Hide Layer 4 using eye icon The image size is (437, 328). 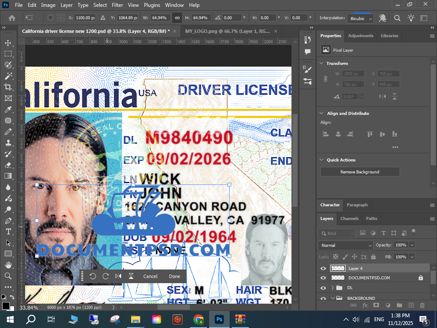(323, 268)
